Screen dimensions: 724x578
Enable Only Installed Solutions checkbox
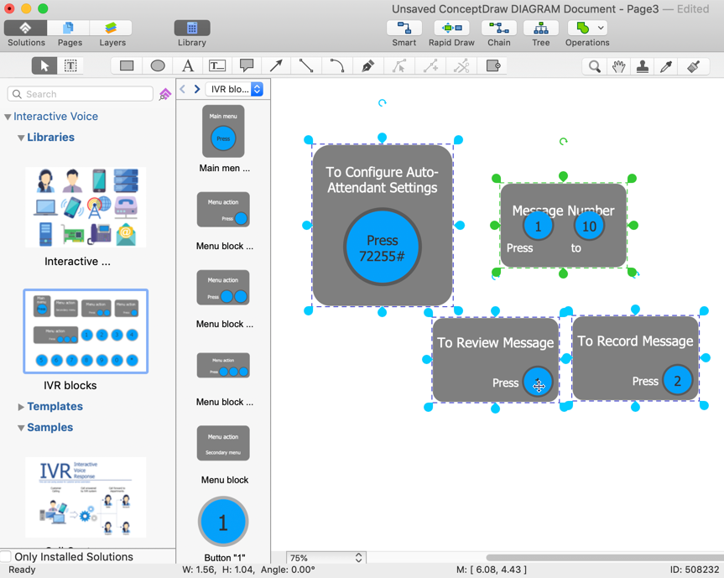(6, 557)
